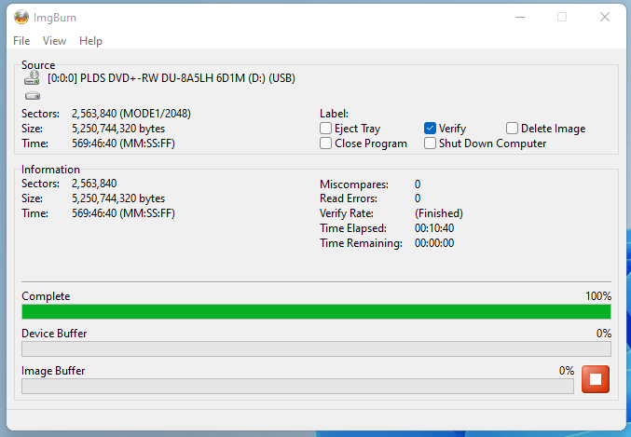Click the Complete status label
Image resolution: width=631 pixels, height=437 pixels.
pyautogui.click(x=46, y=296)
